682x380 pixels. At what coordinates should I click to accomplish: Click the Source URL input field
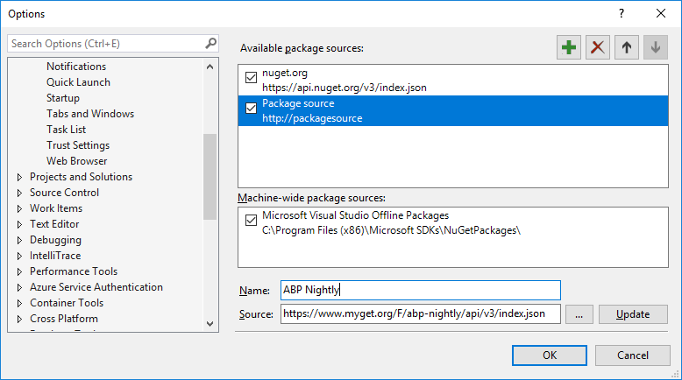(420, 314)
